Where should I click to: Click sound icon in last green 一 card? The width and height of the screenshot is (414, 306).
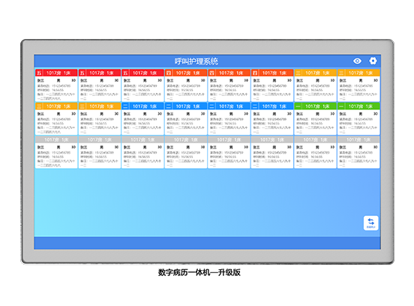click(x=376, y=114)
